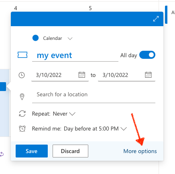
Task: Save the event
Action: click(x=32, y=151)
